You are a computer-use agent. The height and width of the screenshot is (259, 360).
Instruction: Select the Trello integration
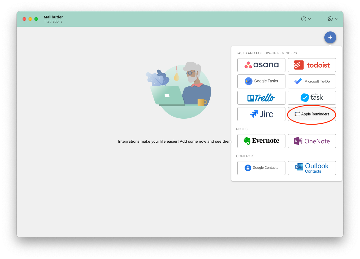click(x=261, y=98)
